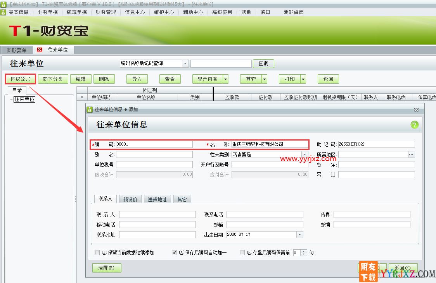Switch to the 预设价 tab

click(x=130, y=199)
